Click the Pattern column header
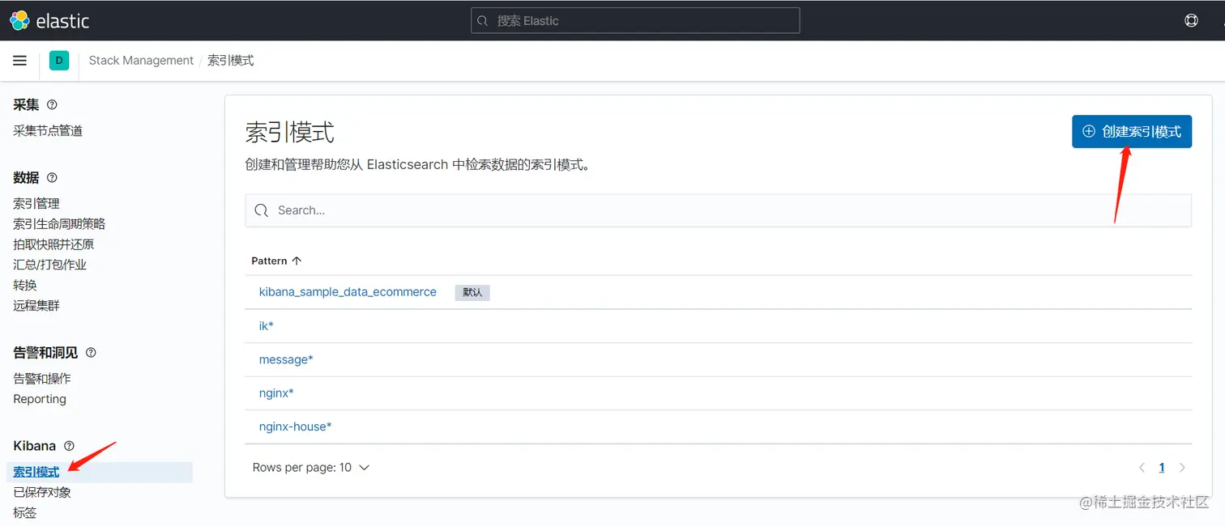This screenshot has width=1225, height=526. pos(276,261)
